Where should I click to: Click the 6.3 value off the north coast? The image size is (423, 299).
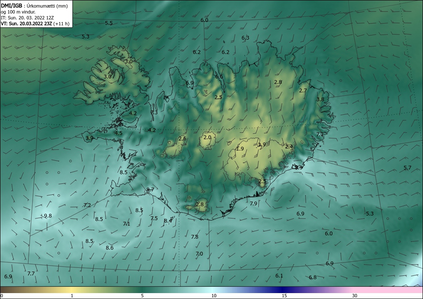(245, 38)
